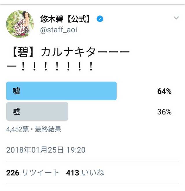Open the tweet options chevron menu
The height and width of the screenshot is (191, 185).
click(x=176, y=18)
